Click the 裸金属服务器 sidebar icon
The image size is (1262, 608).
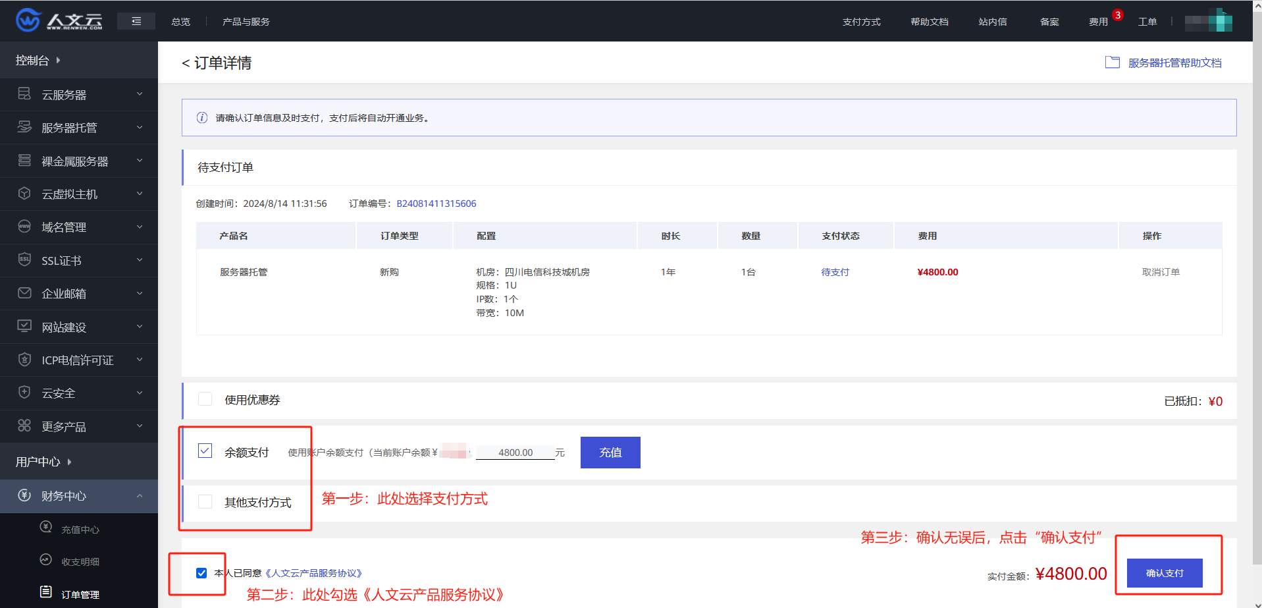pos(24,160)
